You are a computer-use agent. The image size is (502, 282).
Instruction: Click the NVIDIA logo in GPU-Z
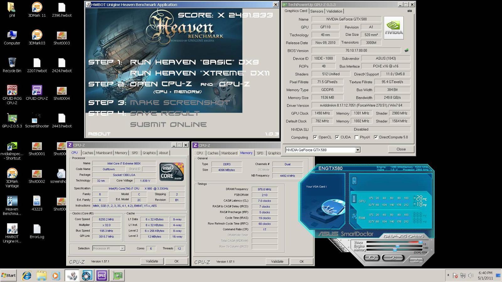[x=394, y=28]
